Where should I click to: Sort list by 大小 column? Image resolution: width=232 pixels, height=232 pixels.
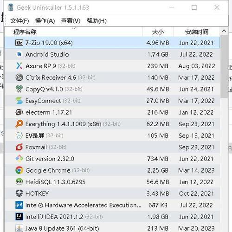click(x=158, y=32)
